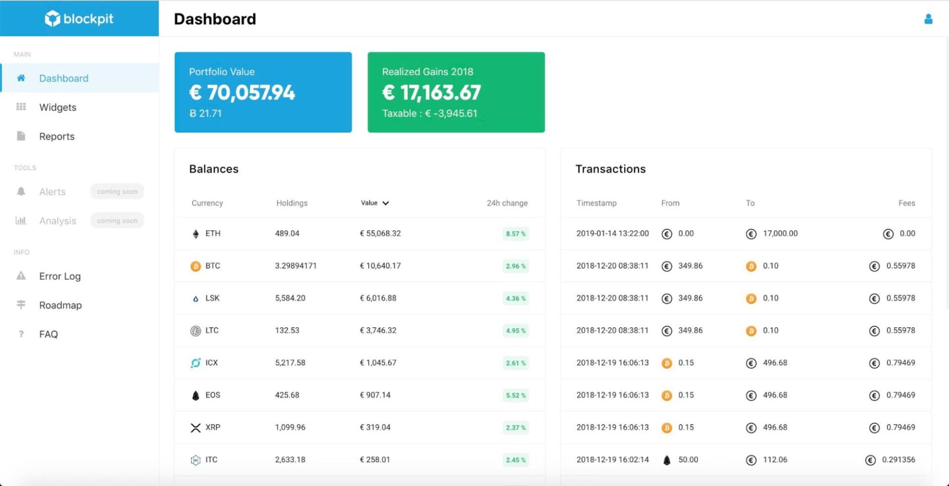949x486 pixels.
Task: Click the FAQ question mark icon
Action: [21, 334]
